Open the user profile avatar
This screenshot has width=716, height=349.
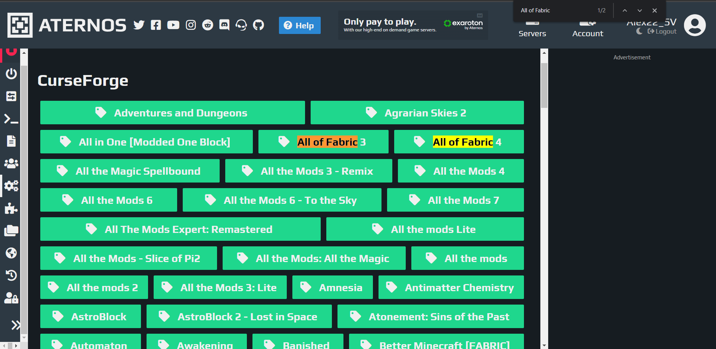[x=695, y=25]
